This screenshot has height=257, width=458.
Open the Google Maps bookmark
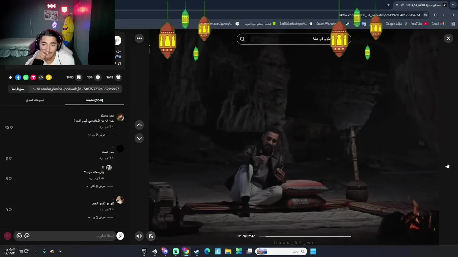396,24
